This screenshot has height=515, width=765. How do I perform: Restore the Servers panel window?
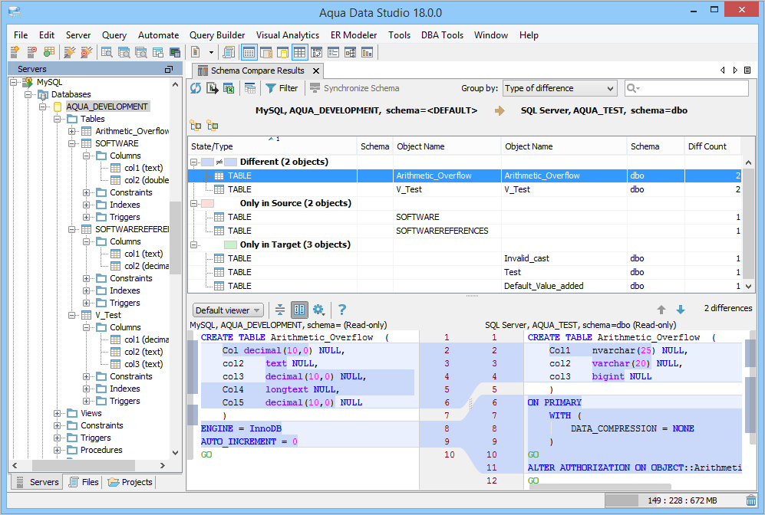pyautogui.click(x=169, y=69)
